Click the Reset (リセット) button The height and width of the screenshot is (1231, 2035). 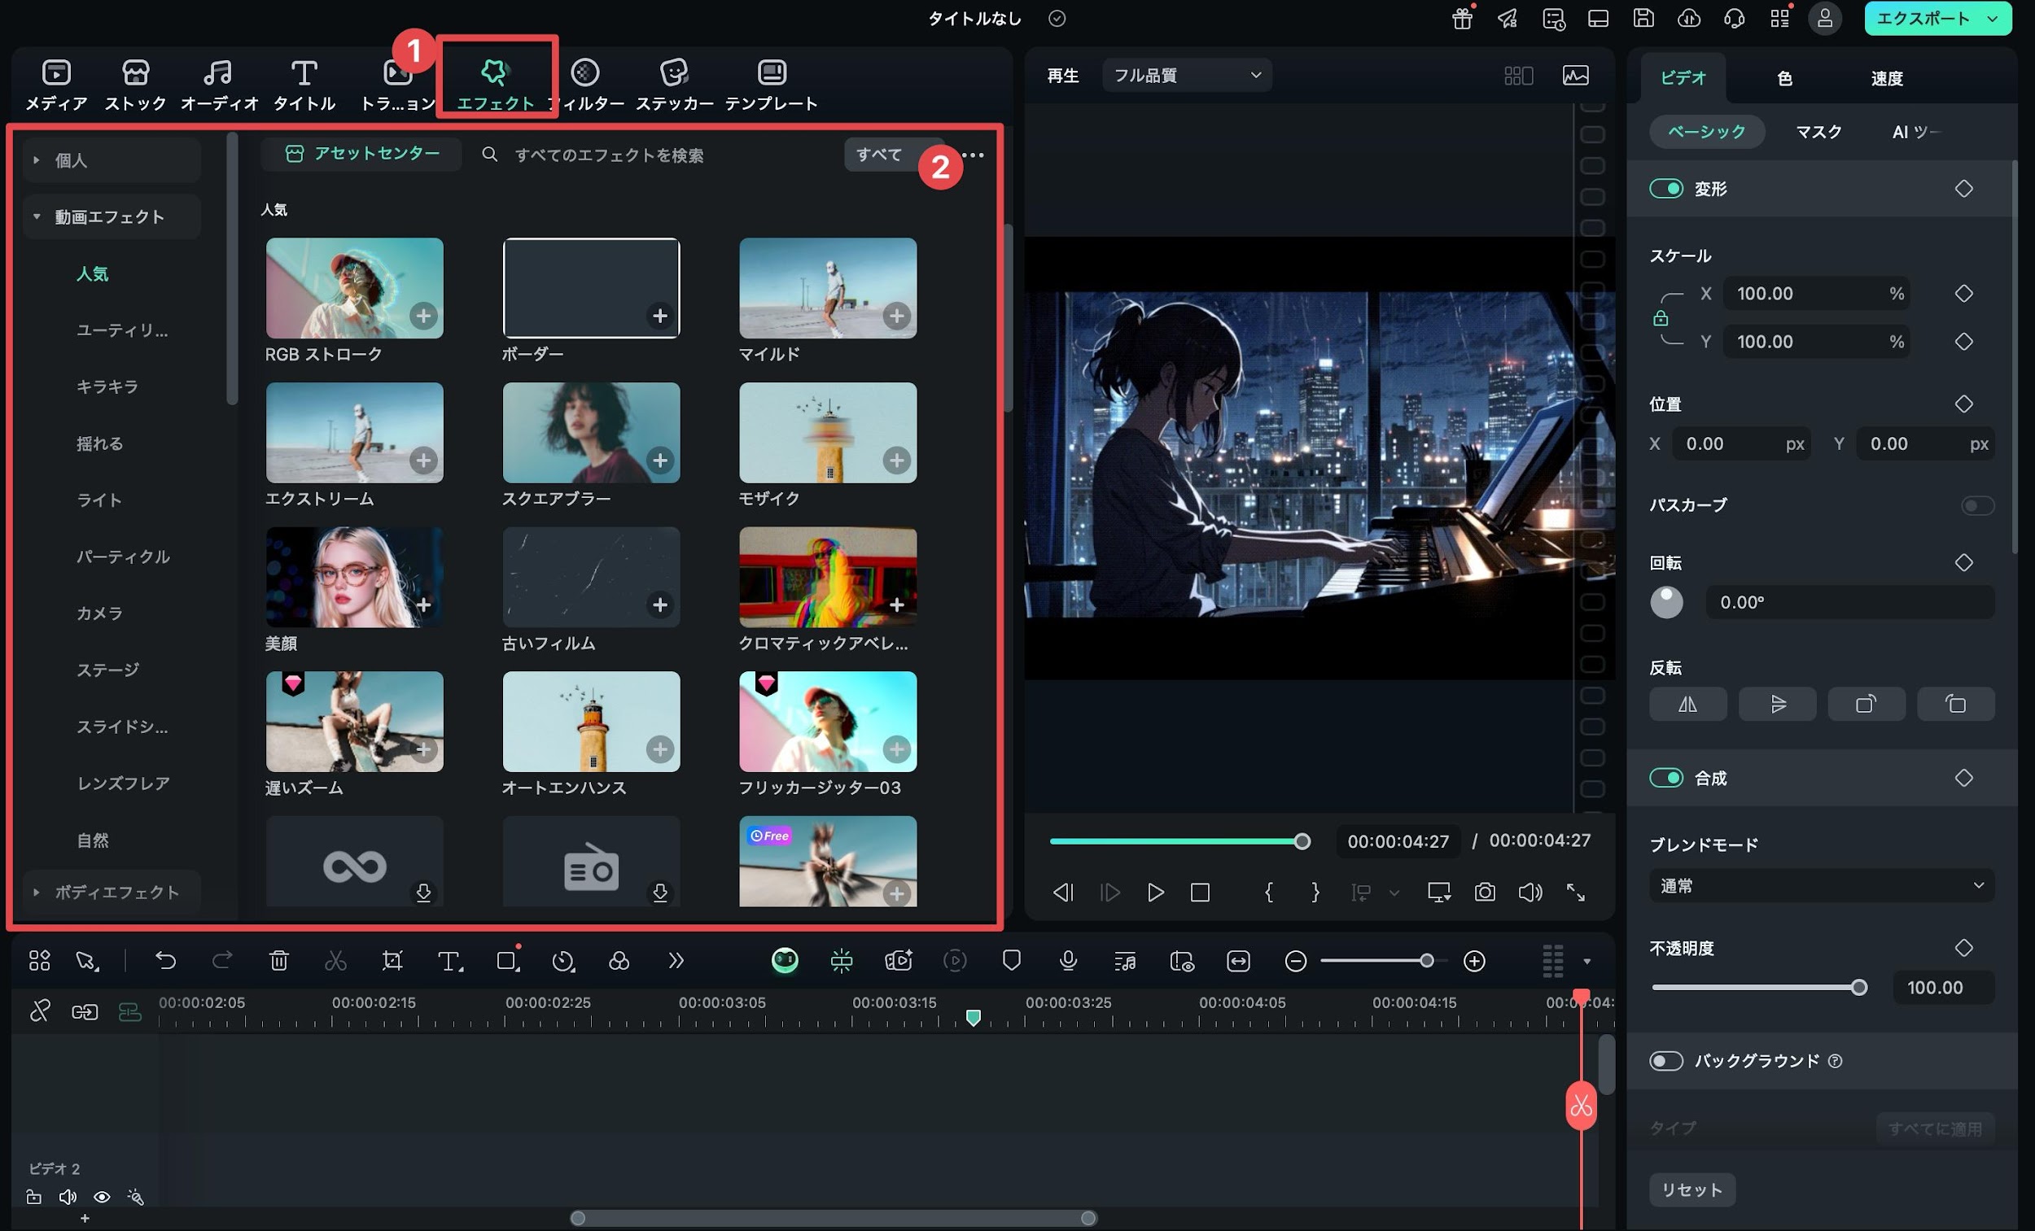point(1692,1190)
